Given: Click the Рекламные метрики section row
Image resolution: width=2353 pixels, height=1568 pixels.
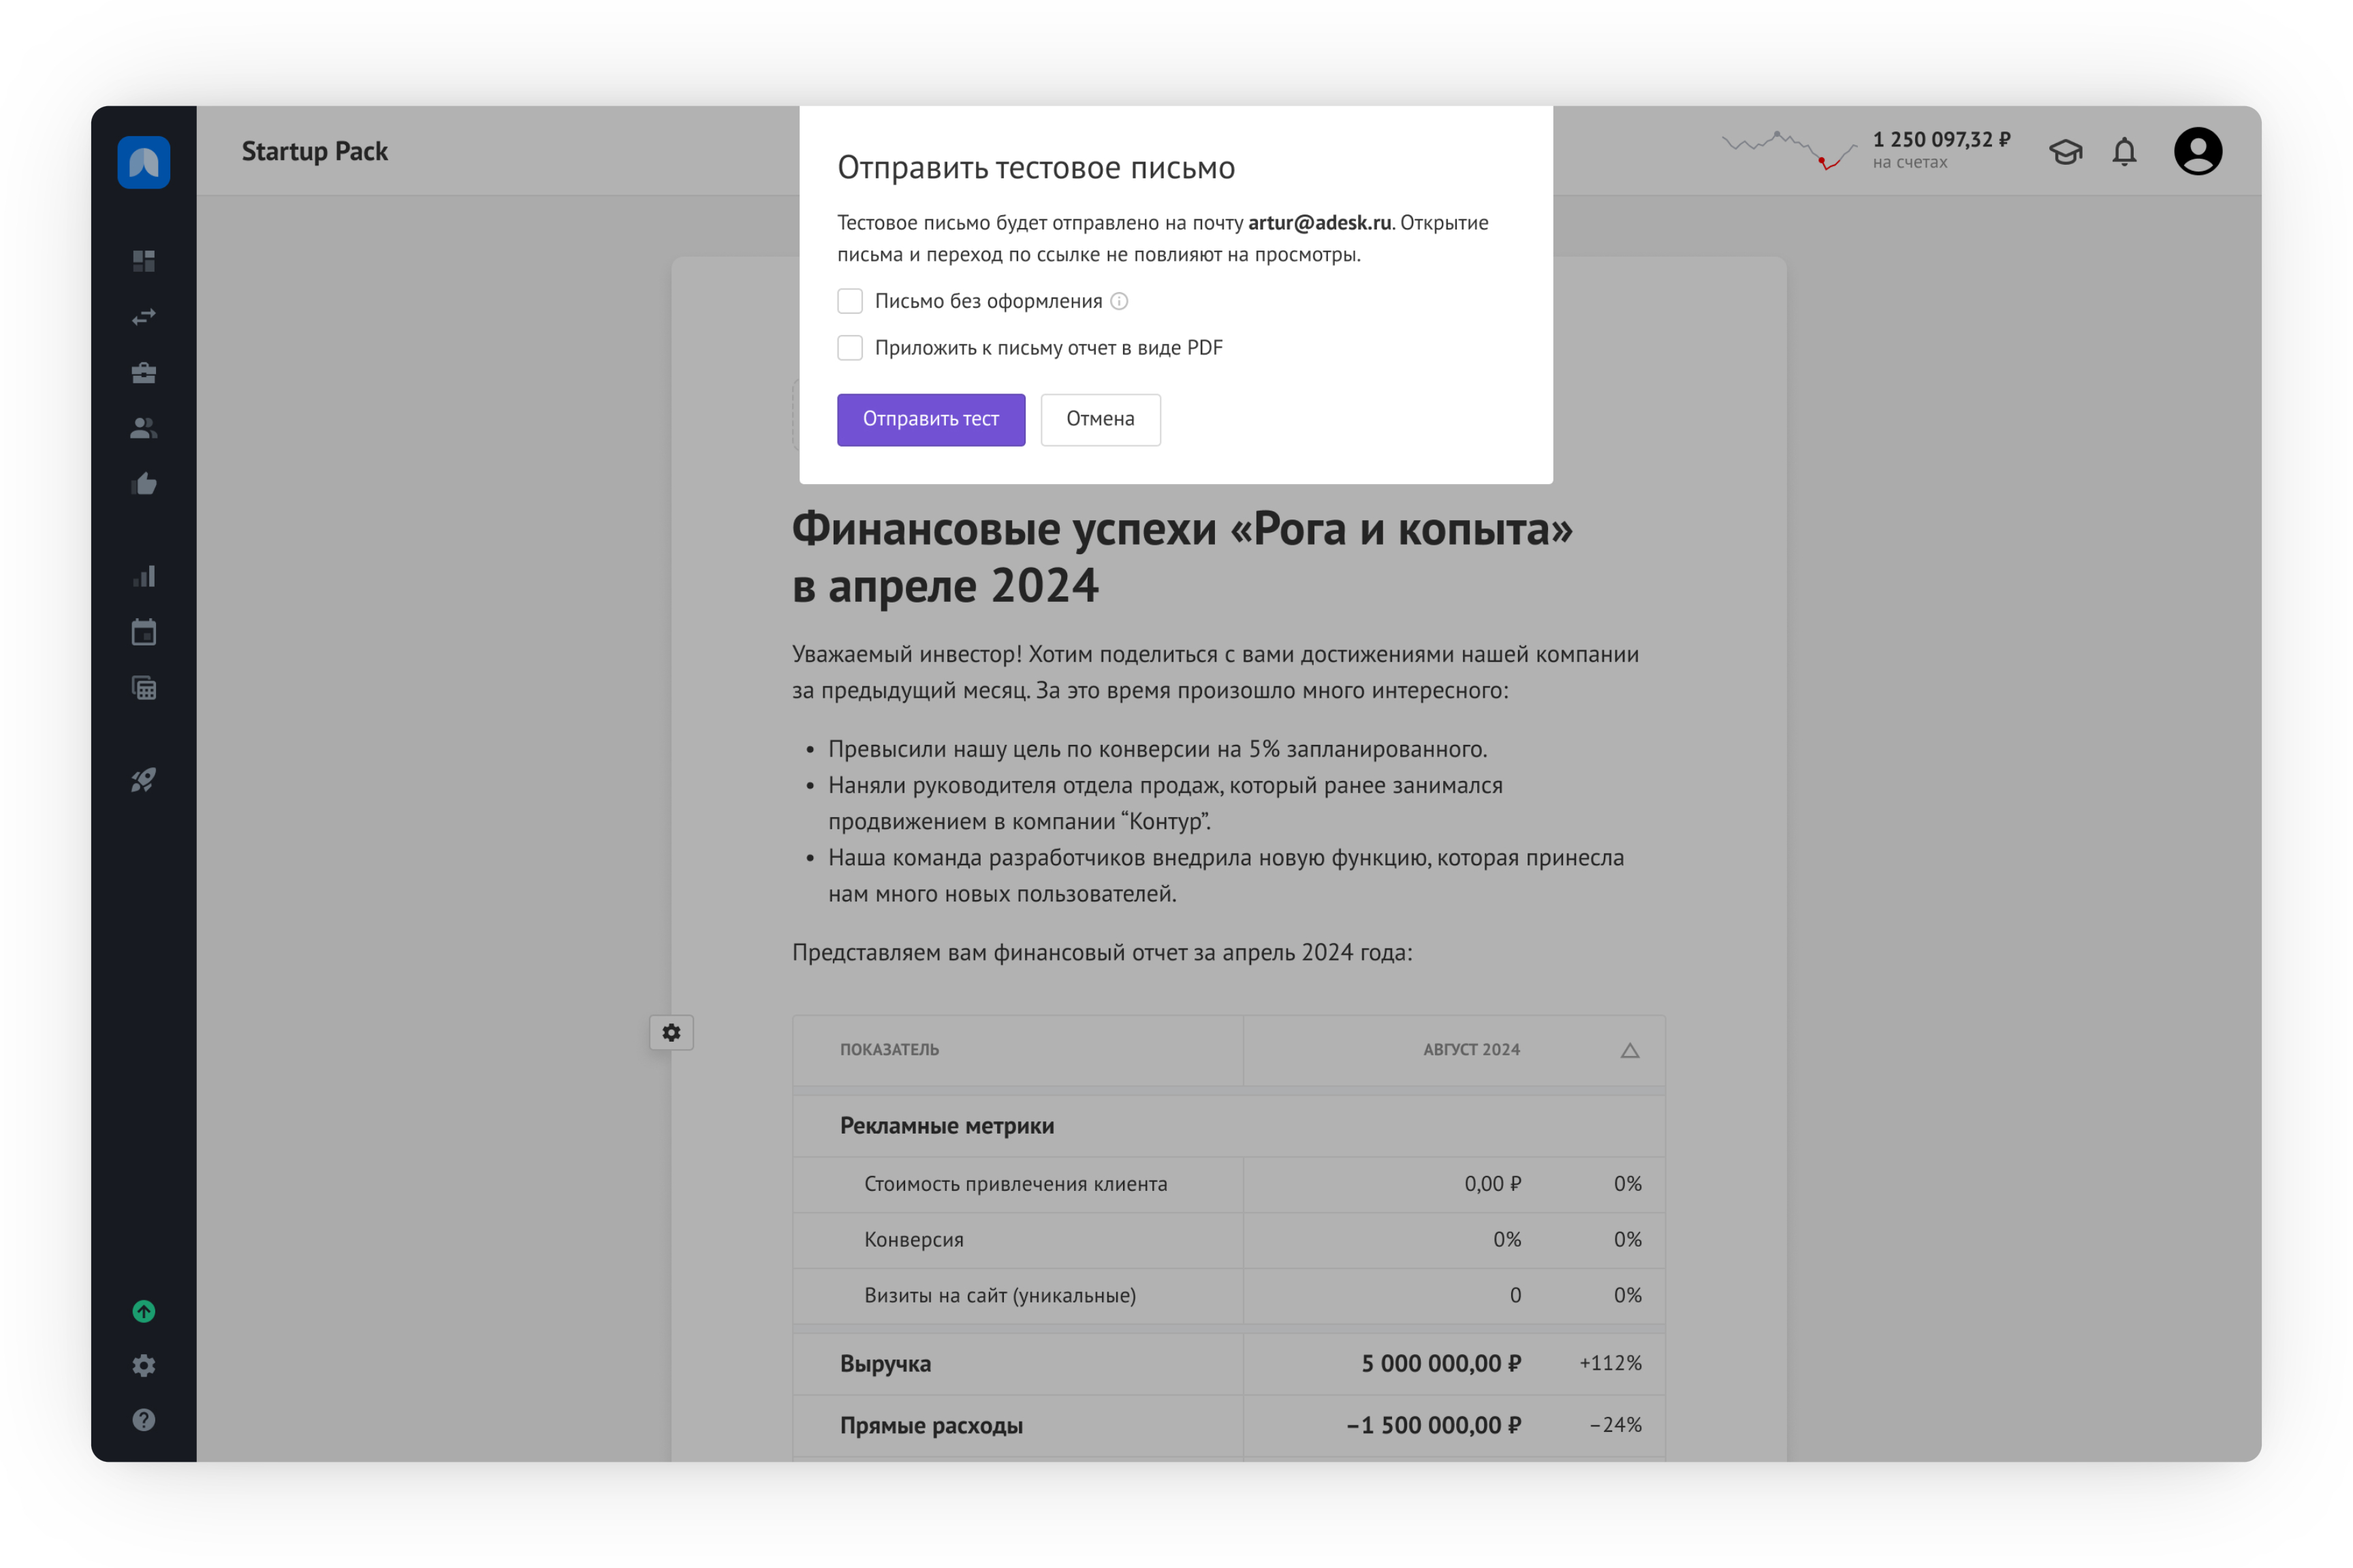Looking at the screenshot, I should (1228, 1126).
